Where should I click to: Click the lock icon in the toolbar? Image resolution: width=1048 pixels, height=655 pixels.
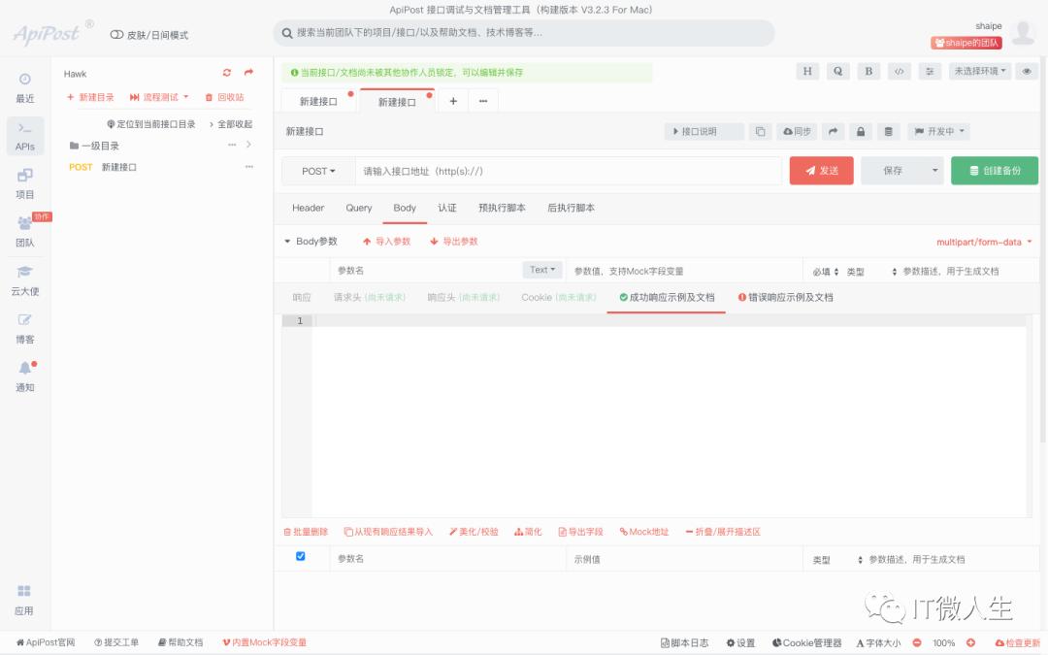coord(862,131)
